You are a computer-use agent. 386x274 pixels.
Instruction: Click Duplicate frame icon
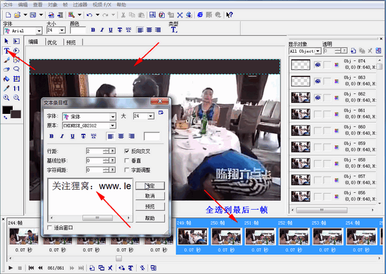[x=101, y=268]
